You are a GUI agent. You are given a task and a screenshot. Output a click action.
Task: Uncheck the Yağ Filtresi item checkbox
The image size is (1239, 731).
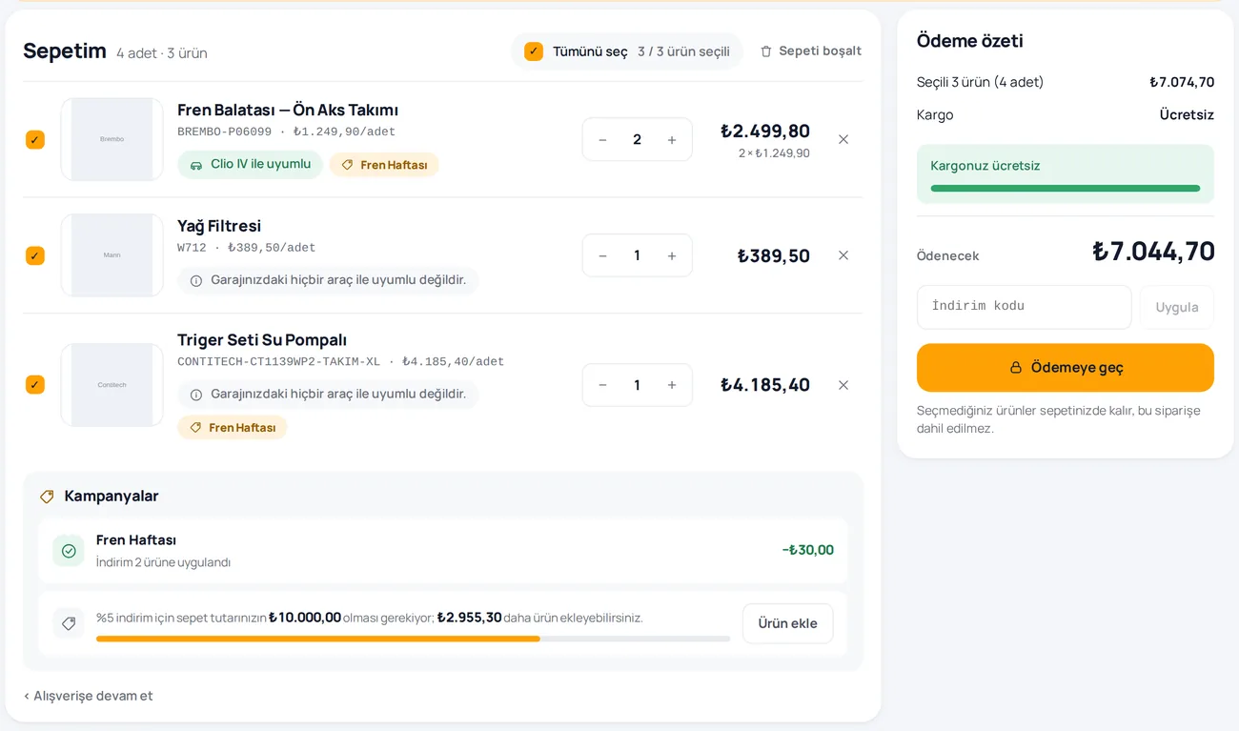point(35,255)
